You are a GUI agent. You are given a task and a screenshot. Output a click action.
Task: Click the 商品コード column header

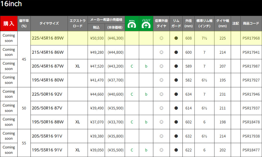[251, 23]
